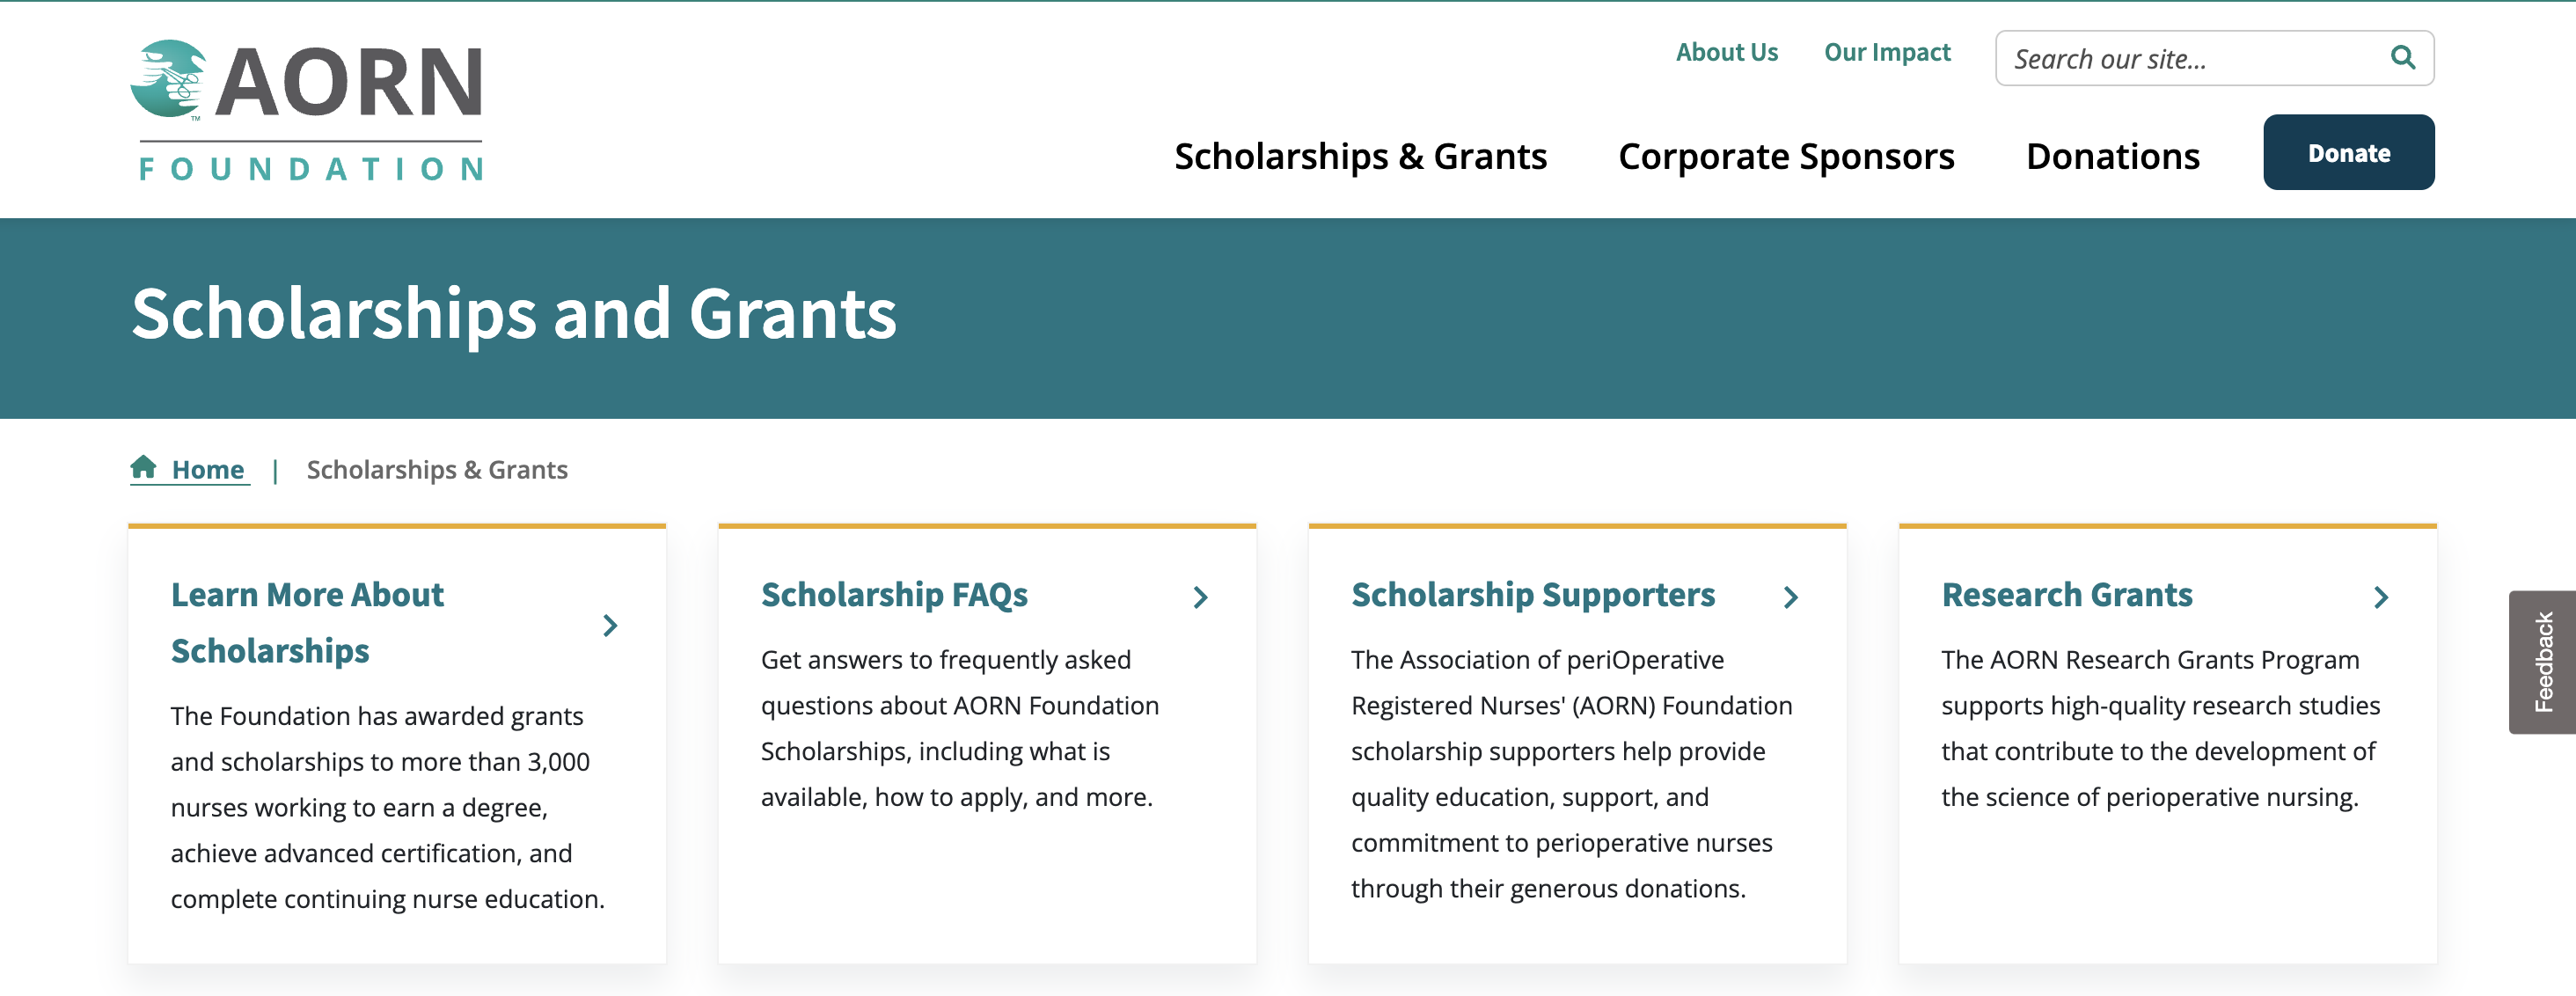
Task: Open the Scholarship Supporters page
Action: click(1532, 595)
